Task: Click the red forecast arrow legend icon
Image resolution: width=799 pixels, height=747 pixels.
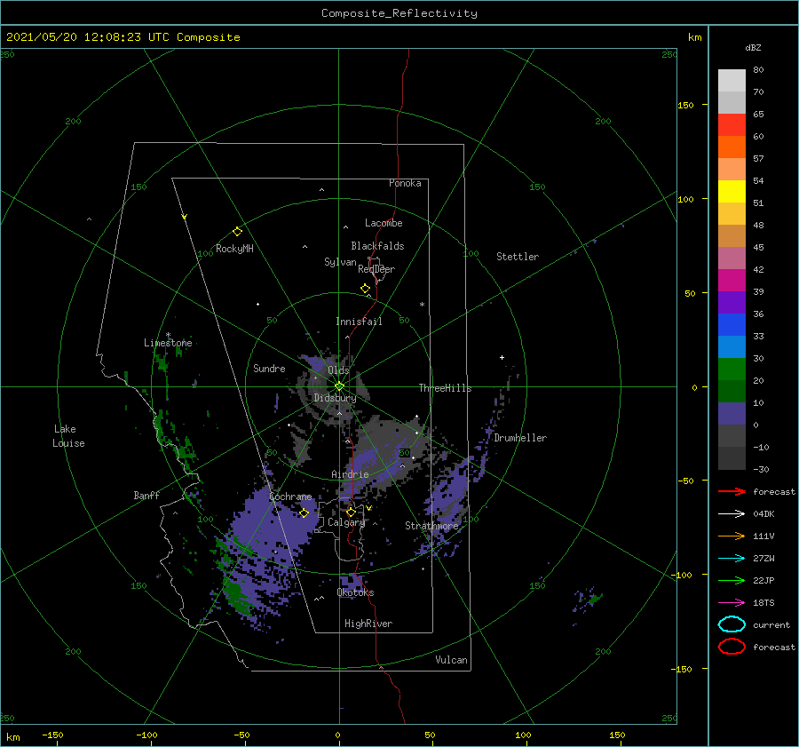Action: [732, 491]
